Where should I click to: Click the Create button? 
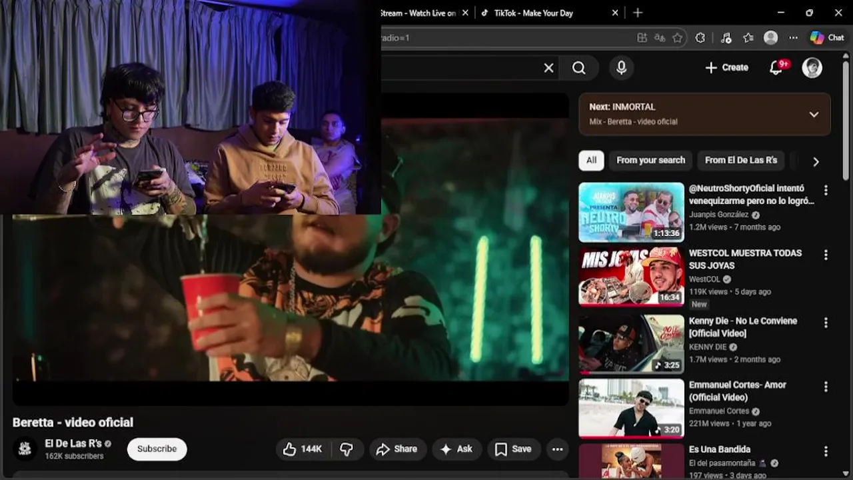(726, 67)
